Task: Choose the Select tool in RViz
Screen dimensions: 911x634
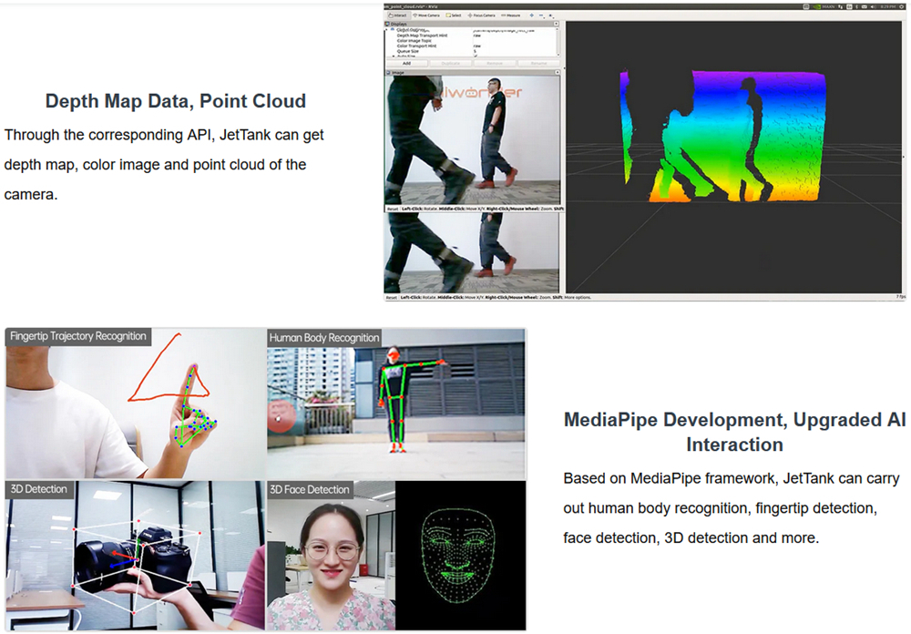Action: point(455,15)
